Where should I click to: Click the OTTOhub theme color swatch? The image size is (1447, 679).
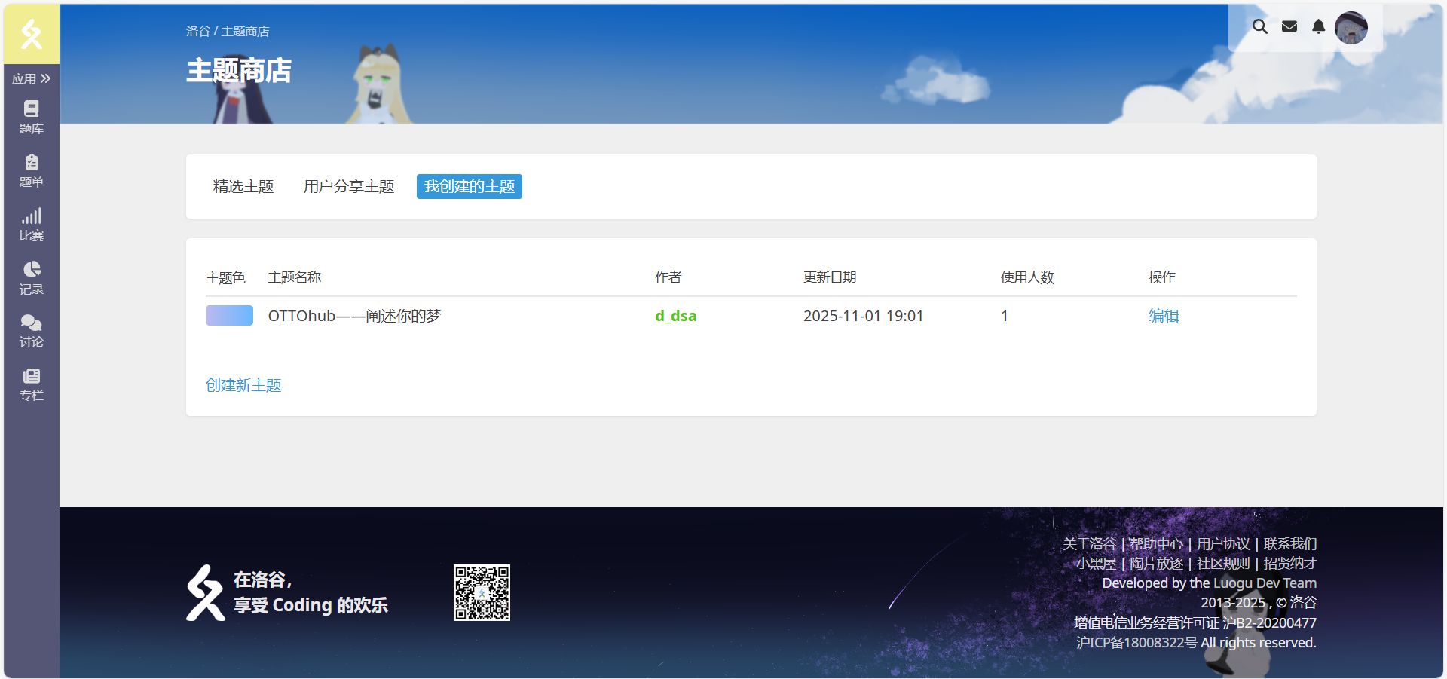click(x=229, y=315)
